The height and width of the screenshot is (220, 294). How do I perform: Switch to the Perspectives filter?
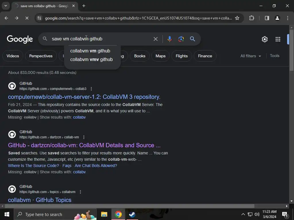coord(41,56)
